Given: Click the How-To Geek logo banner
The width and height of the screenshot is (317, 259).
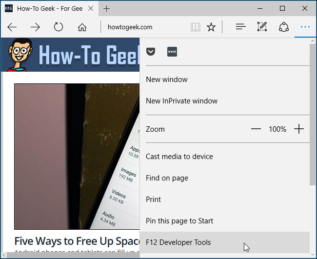Looking at the screenshot, I should (70, 55).
